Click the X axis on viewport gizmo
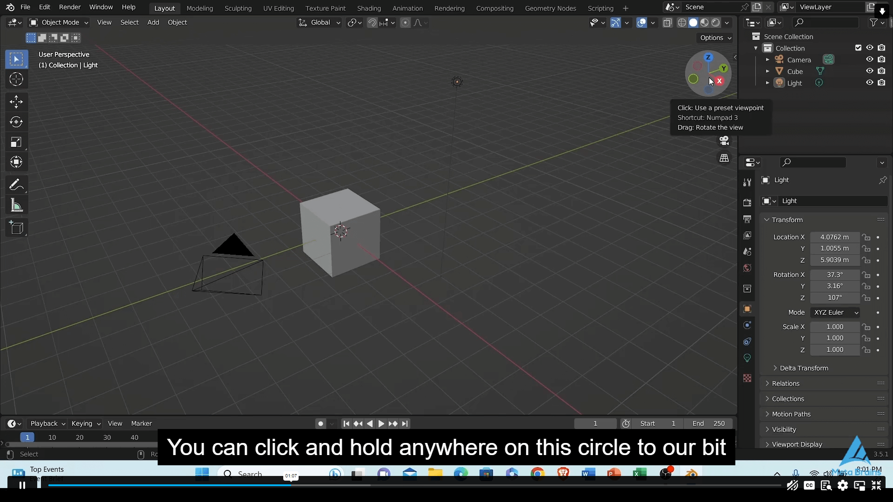 720,80
